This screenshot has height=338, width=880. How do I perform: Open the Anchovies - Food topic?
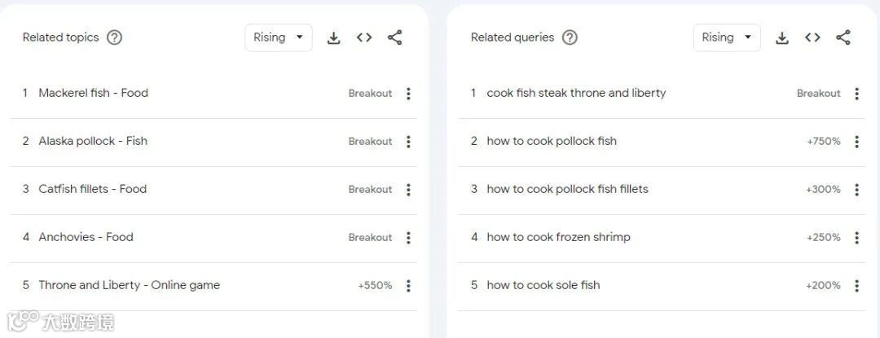(86, 237)
